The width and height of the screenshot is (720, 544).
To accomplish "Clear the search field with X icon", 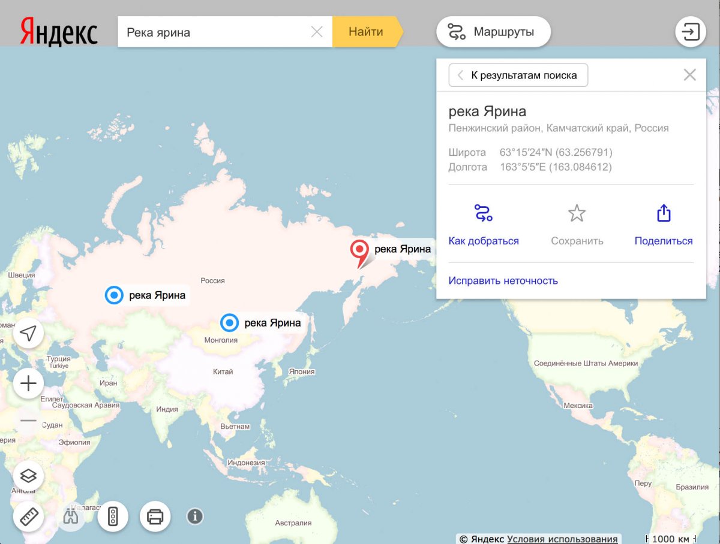I will (x=317, y=32).
